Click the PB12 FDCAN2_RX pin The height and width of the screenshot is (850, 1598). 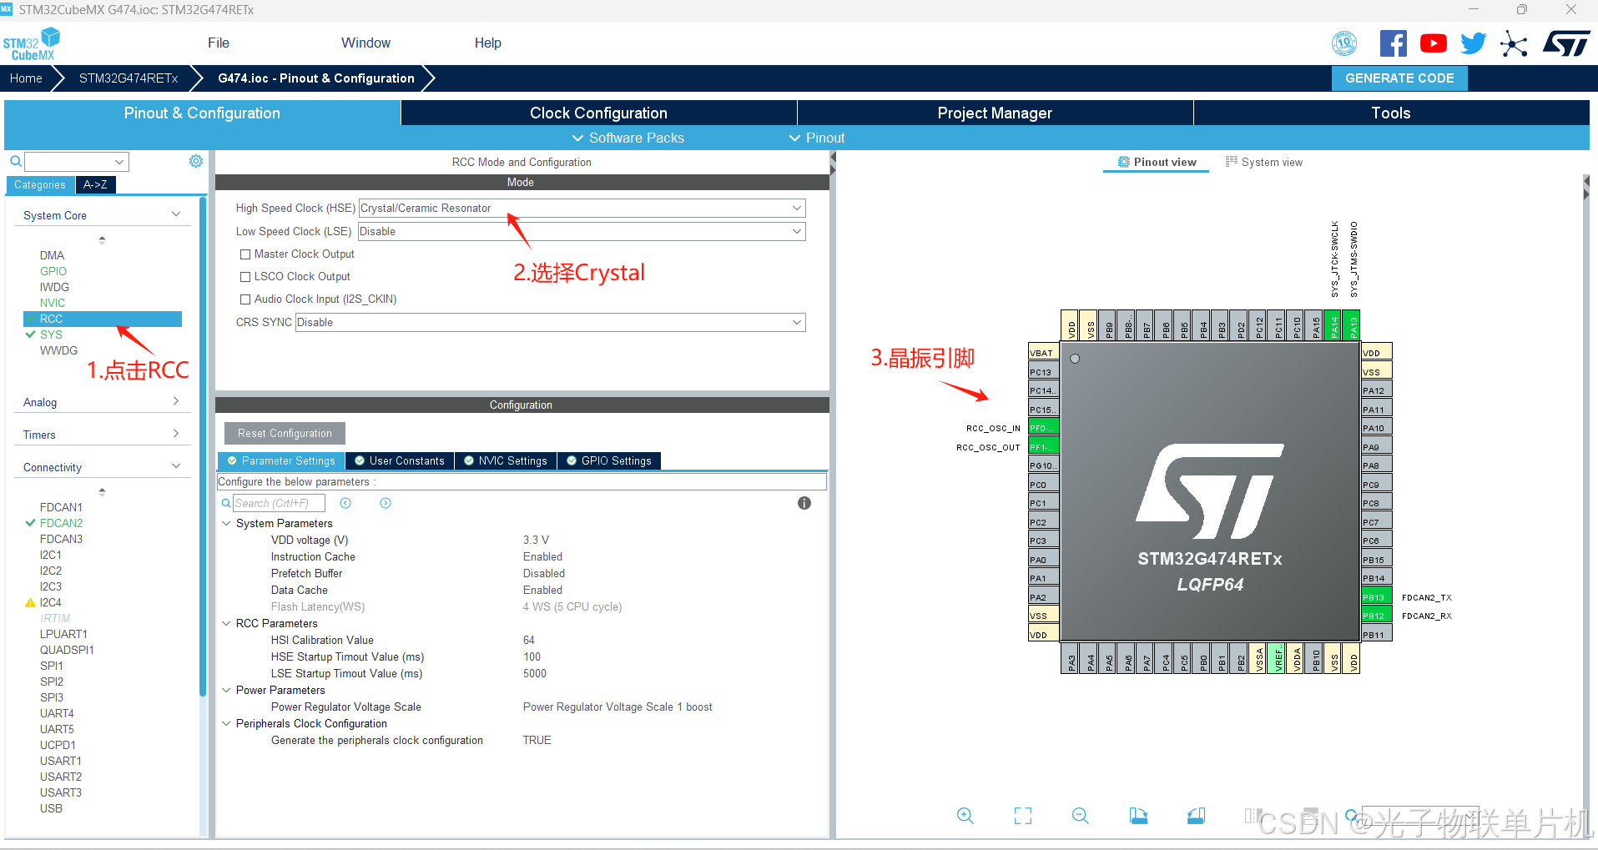pos(1376,616)
